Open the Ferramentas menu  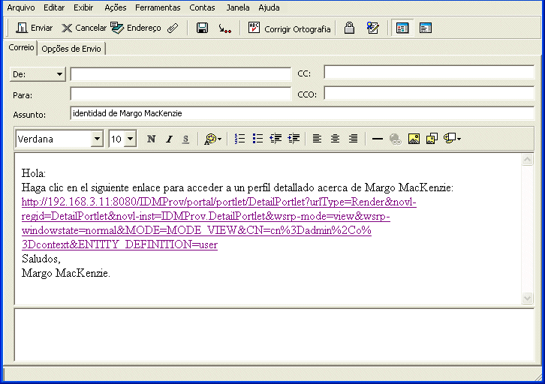click(x=158, y=7)
